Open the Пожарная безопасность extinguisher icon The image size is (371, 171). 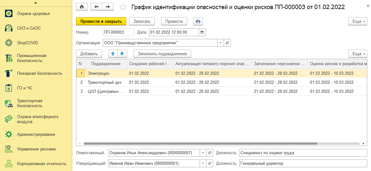[x=9, y=73]
